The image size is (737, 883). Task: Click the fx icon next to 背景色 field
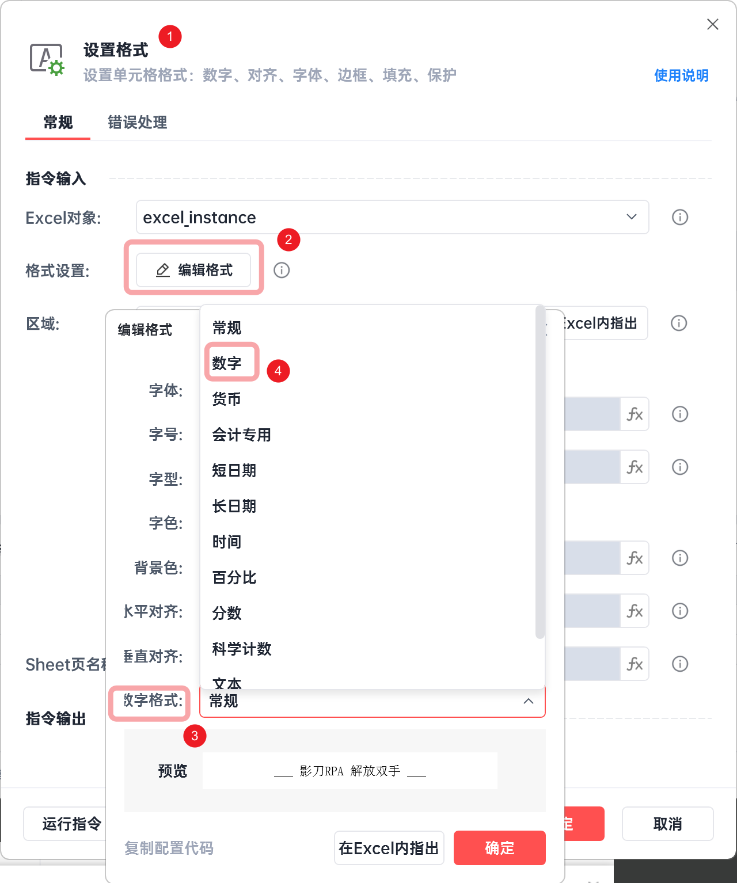point(635,558)
